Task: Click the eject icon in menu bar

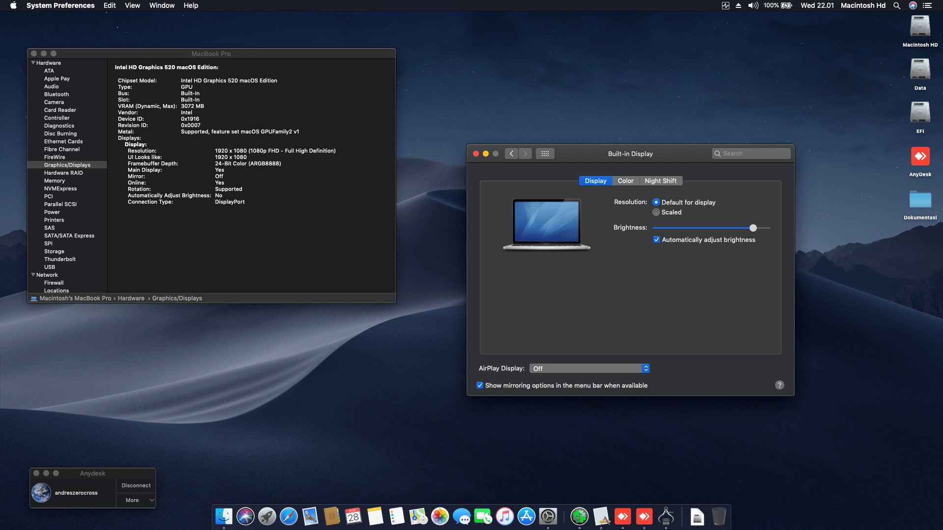Action: click(738, 5)
